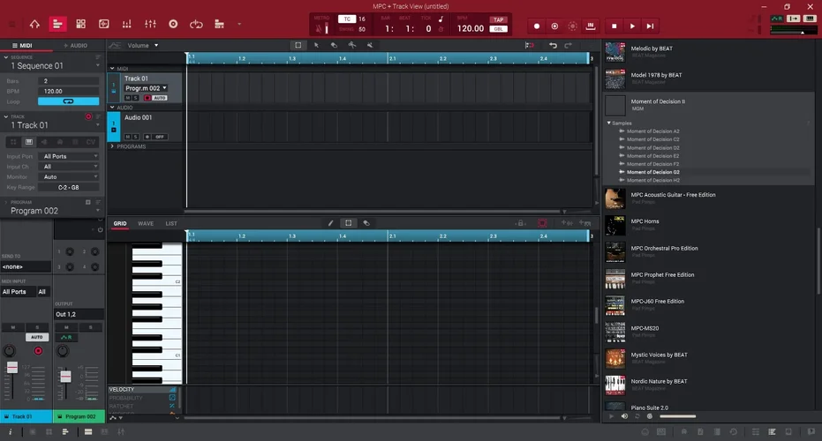Viewport: 822px width, 441px height.
Task: Click the Track 01 channel strip label
Action: click(x=26, y=416)
